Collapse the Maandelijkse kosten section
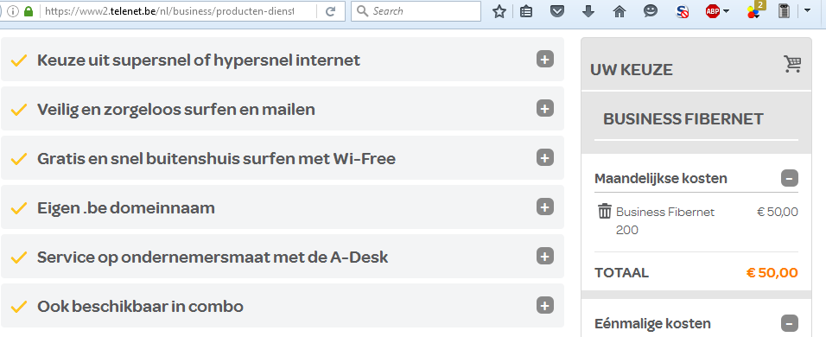 coord(790,179)
